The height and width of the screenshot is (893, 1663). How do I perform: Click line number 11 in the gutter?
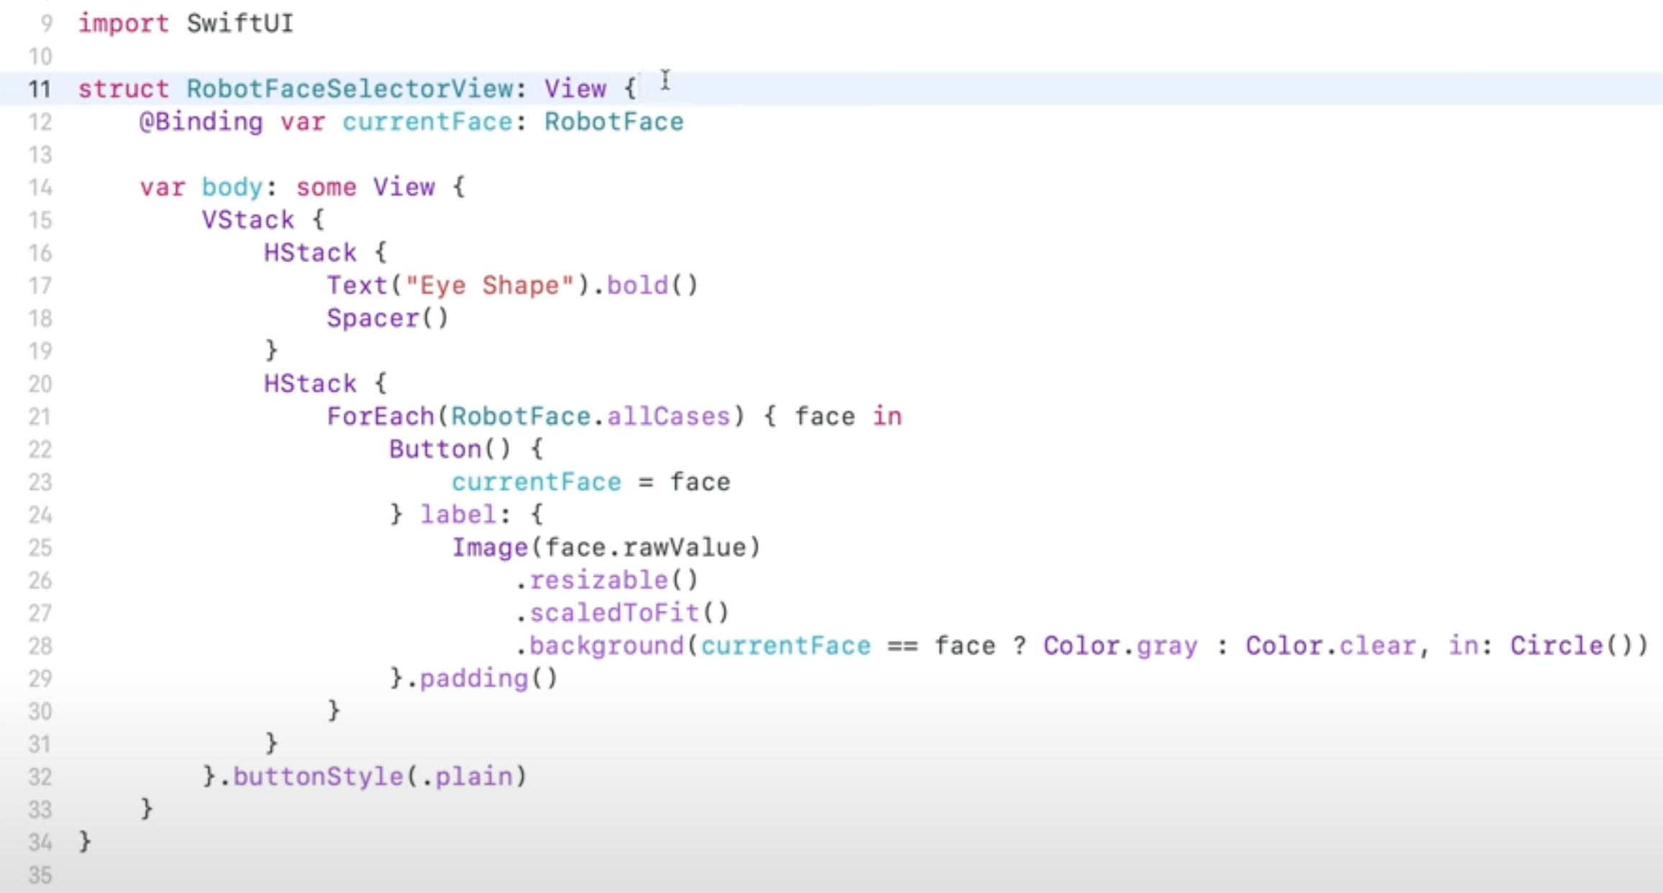pyautogui.click(x=40, y=89)
